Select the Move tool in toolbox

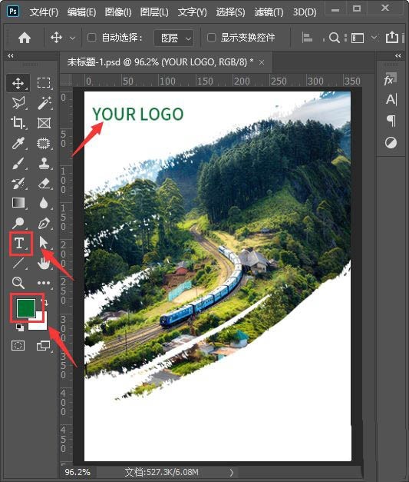point(18,83)
